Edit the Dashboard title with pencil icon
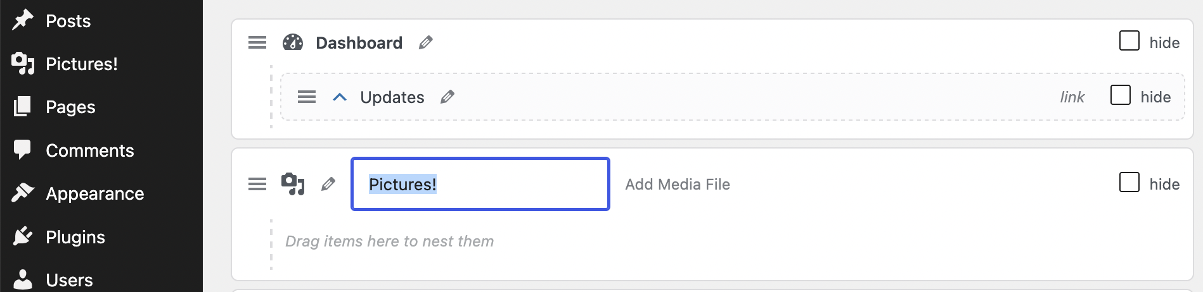Screen dimensions: 1203x292 (425, 42)
